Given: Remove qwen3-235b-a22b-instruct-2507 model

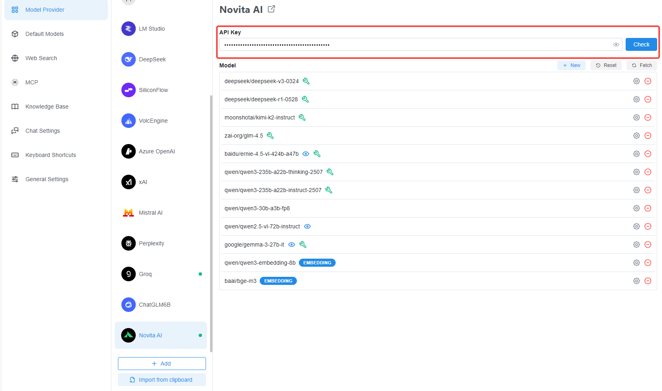Looking at the screenshot, I should [x=648, y=190].
